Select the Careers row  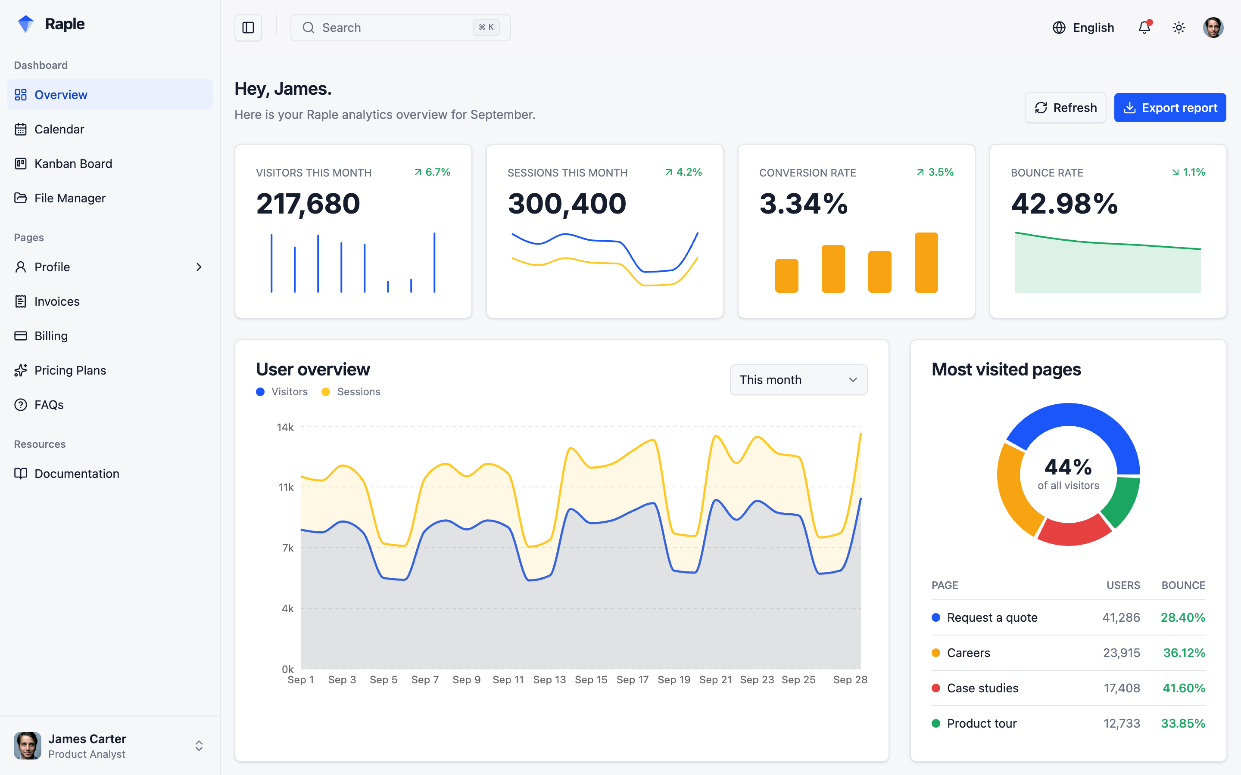(1068, 653)
